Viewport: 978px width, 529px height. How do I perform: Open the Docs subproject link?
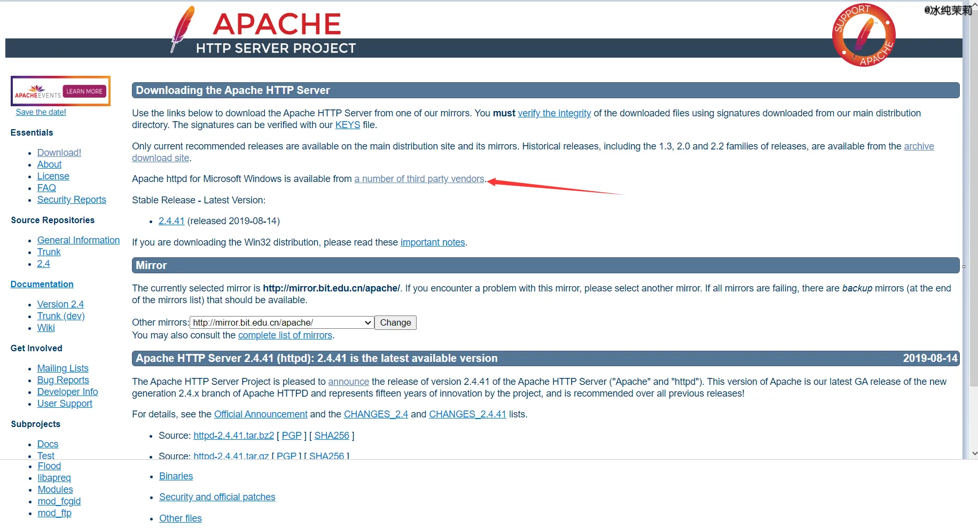pyautogui.click(x=48, y=444)
